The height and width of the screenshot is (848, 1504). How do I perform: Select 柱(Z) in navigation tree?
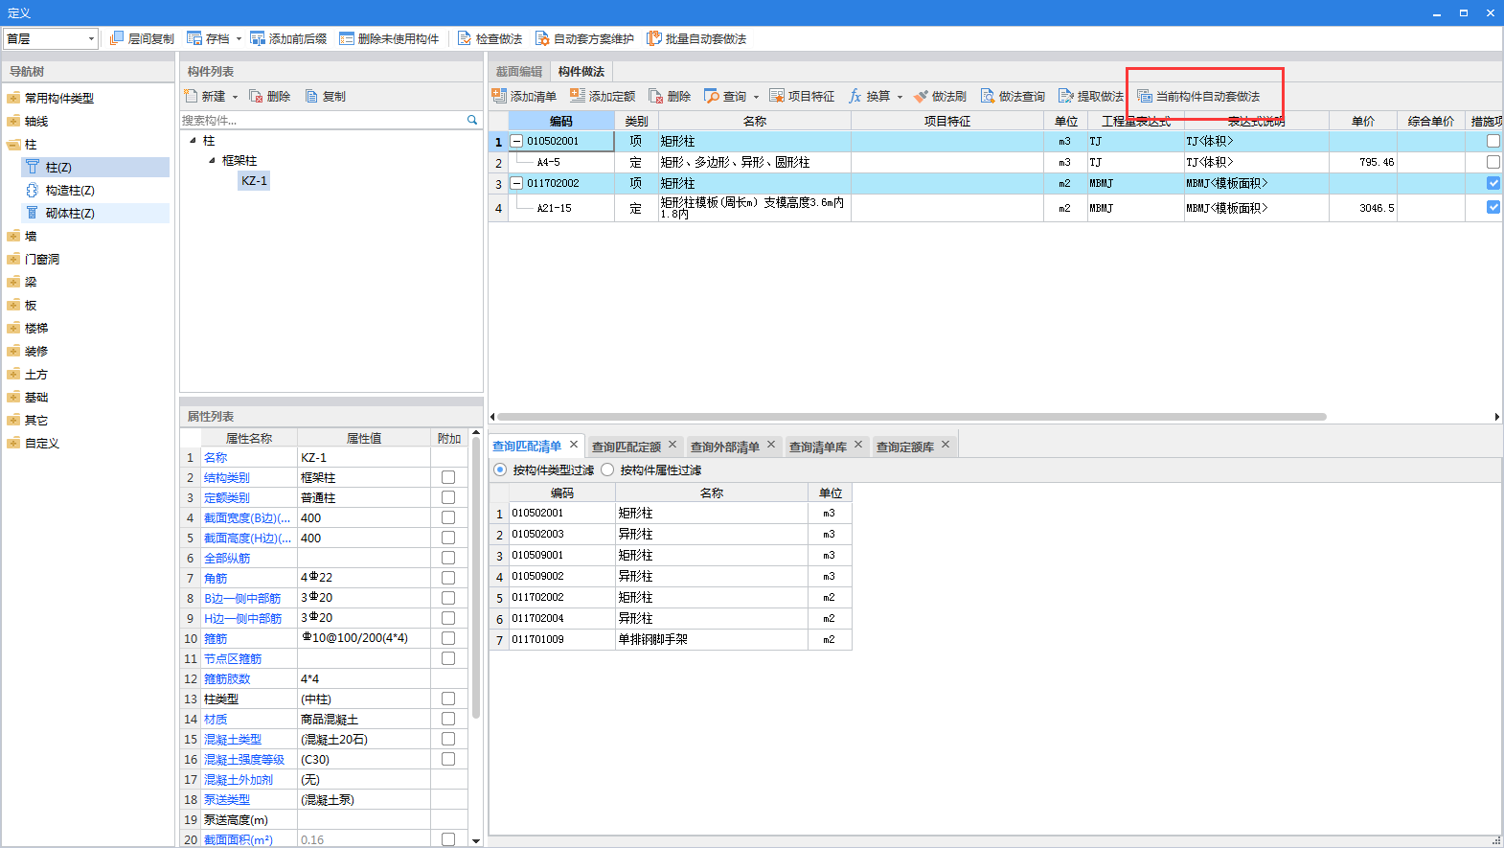click(x=96, y=167)
